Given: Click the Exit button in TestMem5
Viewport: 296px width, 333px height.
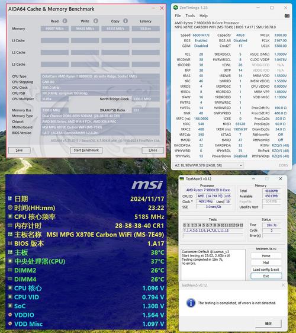Looking at the screenshot, I should click(266, 276).
